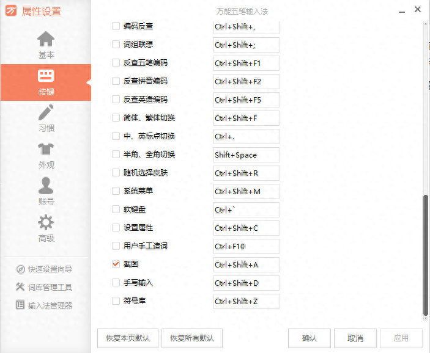The image size is (430, 353).
Task: Uncheck the 截图 checkbox
Action: click(116, 264)
